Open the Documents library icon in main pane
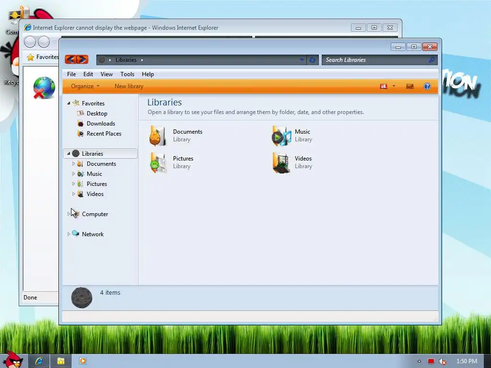The width and height of the screenshot is (491, 368). pos(158,136)
